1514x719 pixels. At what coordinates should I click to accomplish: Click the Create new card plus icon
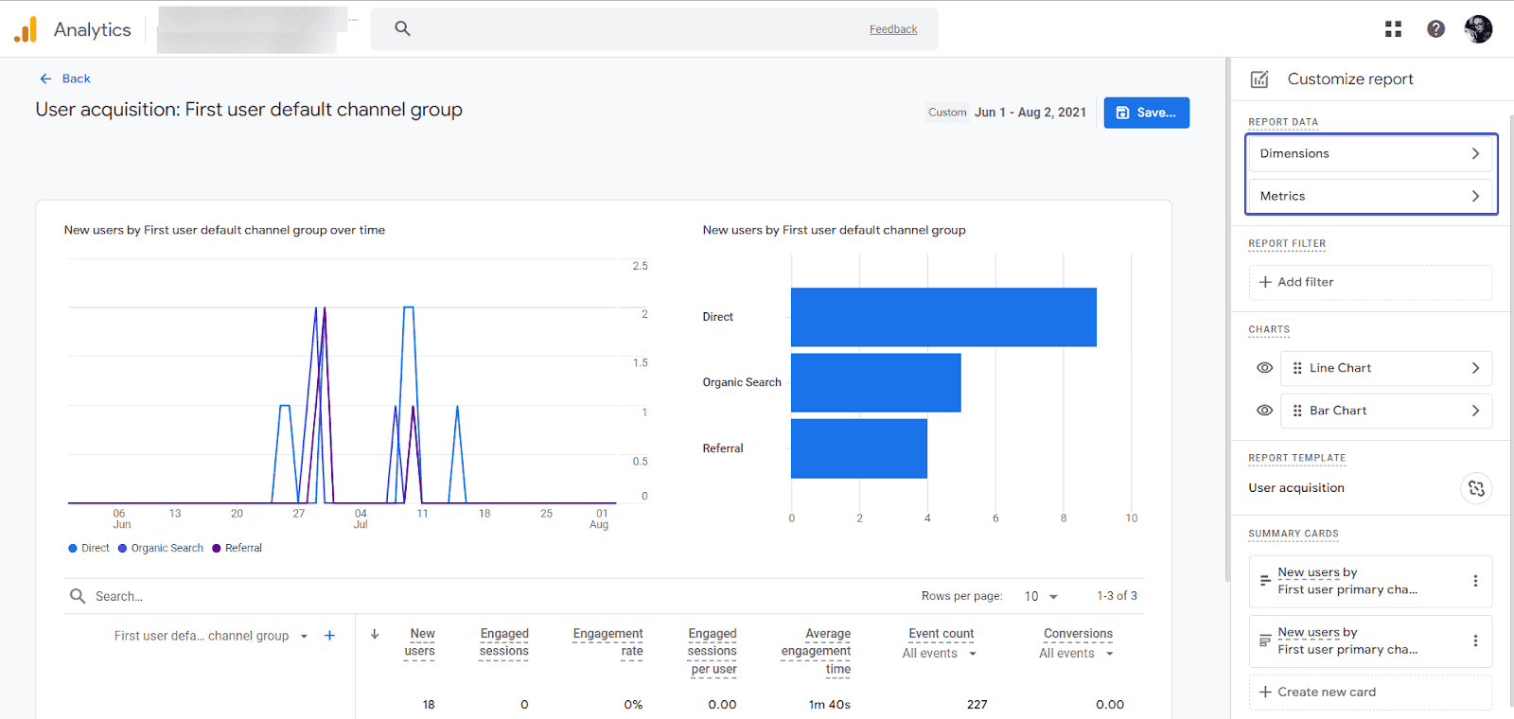1265,692
